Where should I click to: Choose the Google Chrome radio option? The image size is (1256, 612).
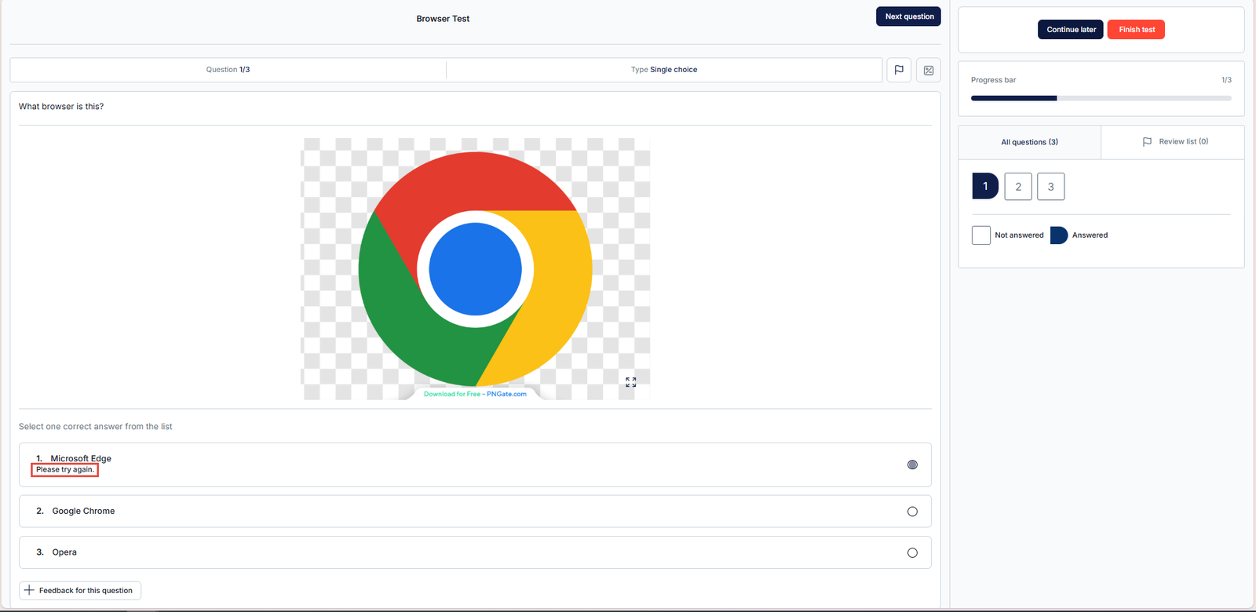pos(912,512)
